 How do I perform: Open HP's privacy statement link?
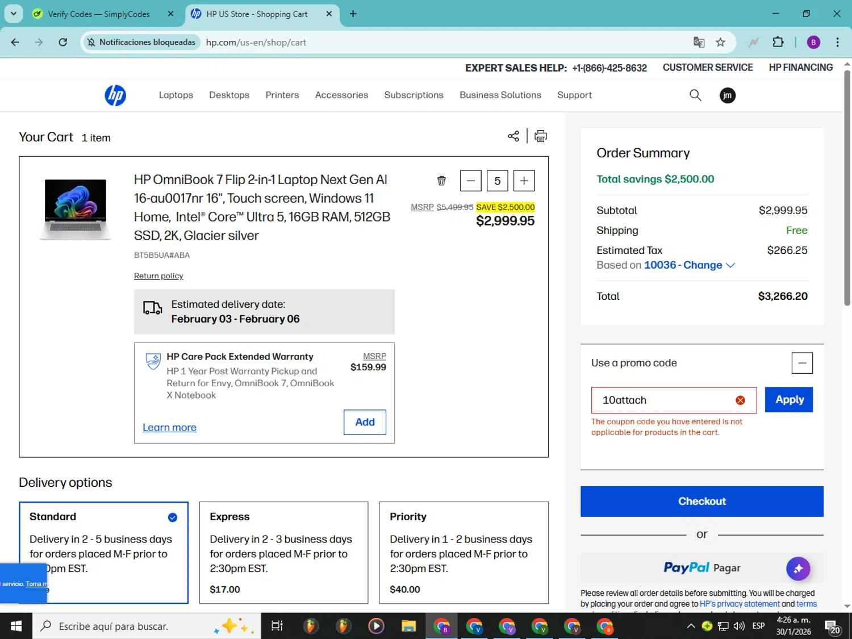[x=740, y=604]
